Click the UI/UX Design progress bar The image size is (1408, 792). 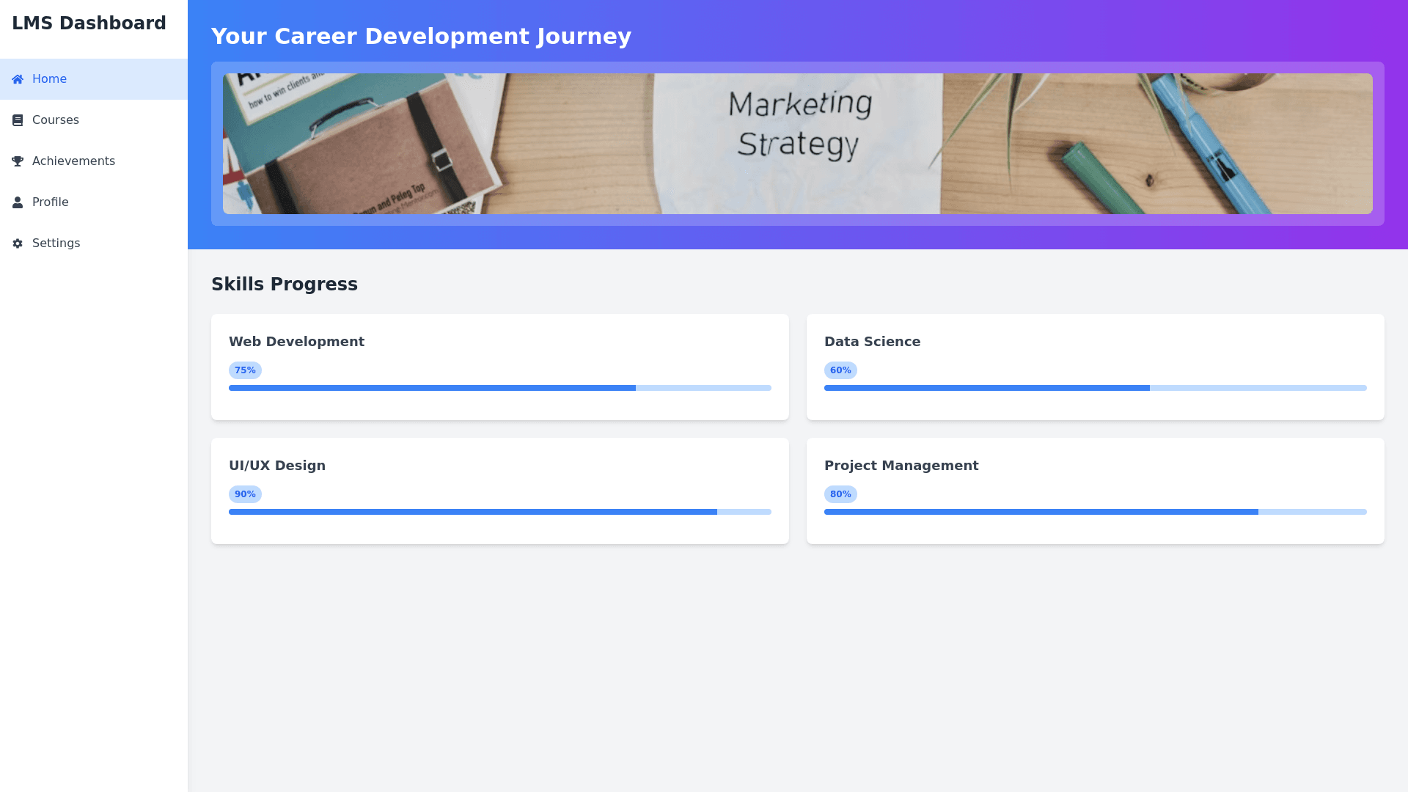point(499,512)
